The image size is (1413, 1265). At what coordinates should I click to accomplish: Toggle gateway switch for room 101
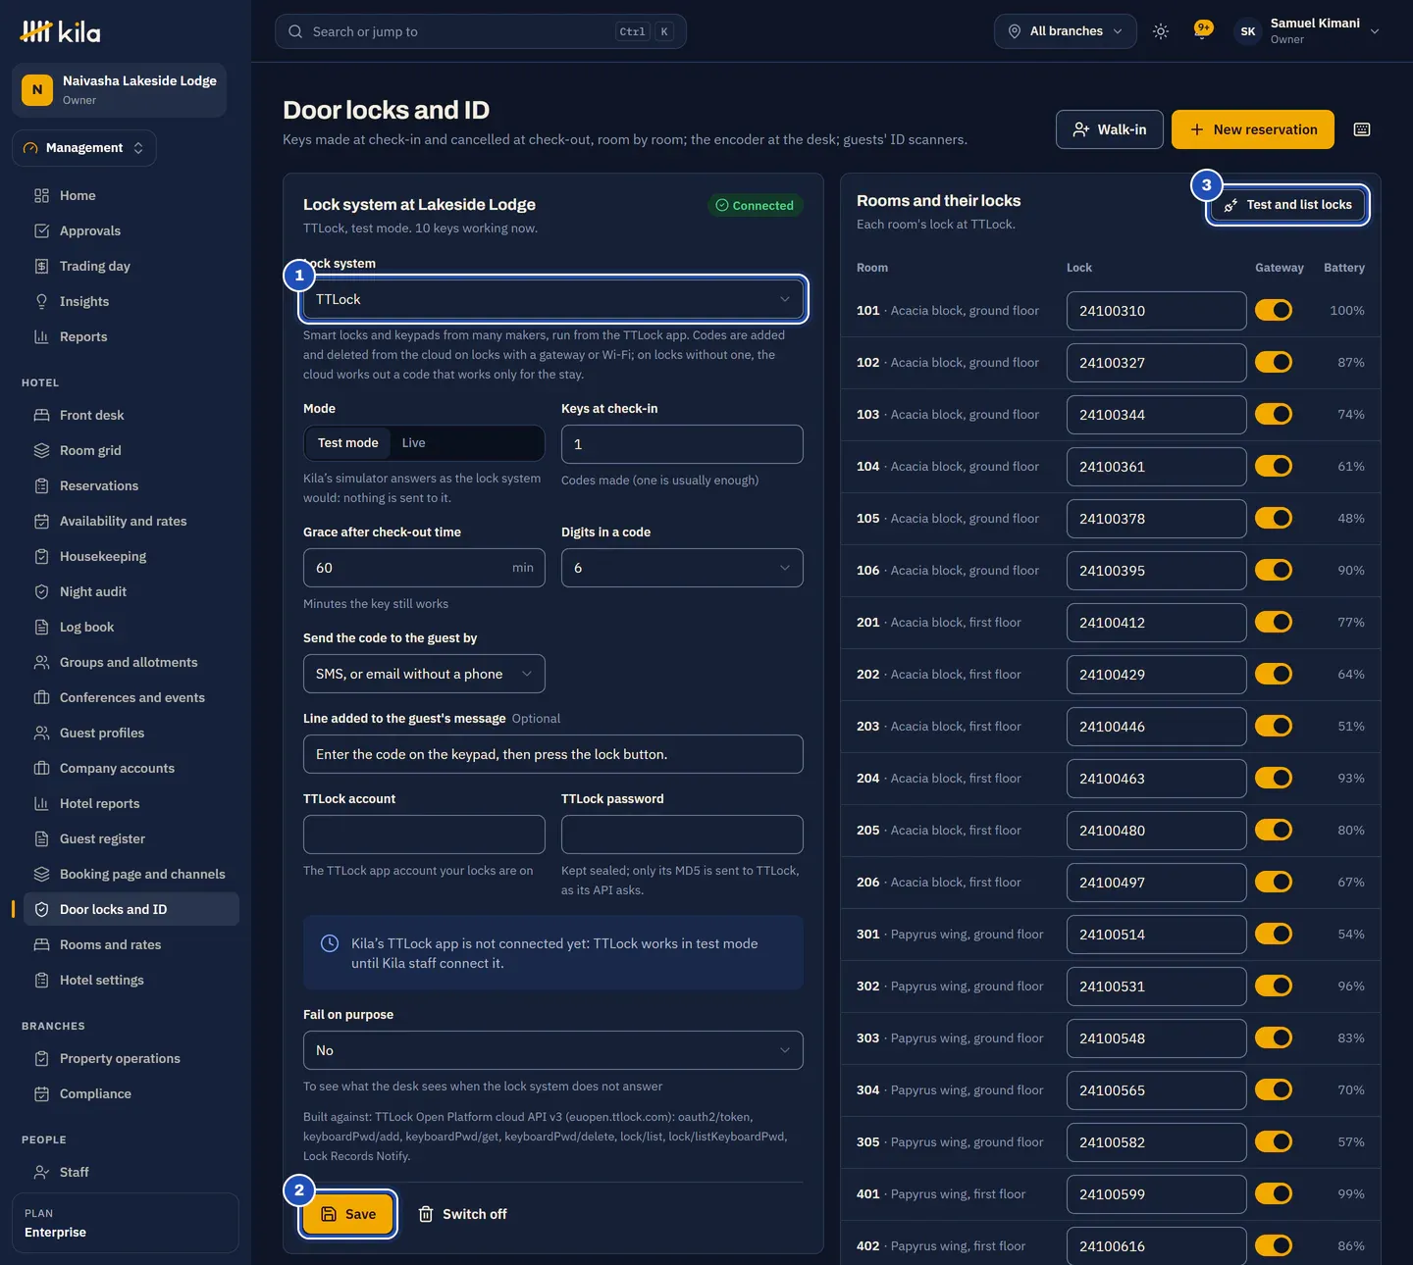(x=1274, y=310)
